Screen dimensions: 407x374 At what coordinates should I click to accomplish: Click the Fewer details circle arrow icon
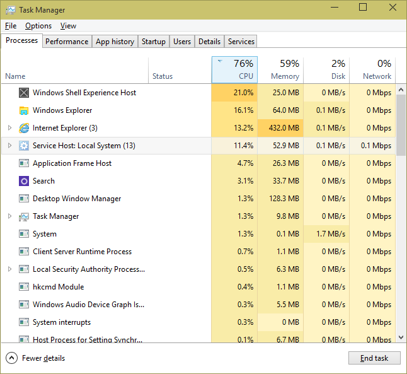tap(11, 358)
